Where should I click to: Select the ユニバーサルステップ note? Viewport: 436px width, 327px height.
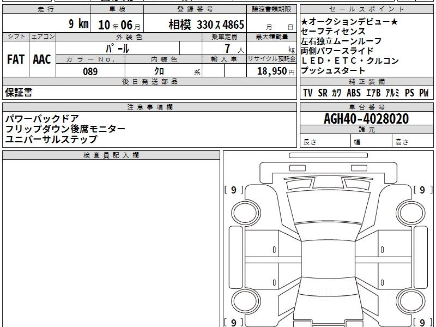(x=51, y=139)
